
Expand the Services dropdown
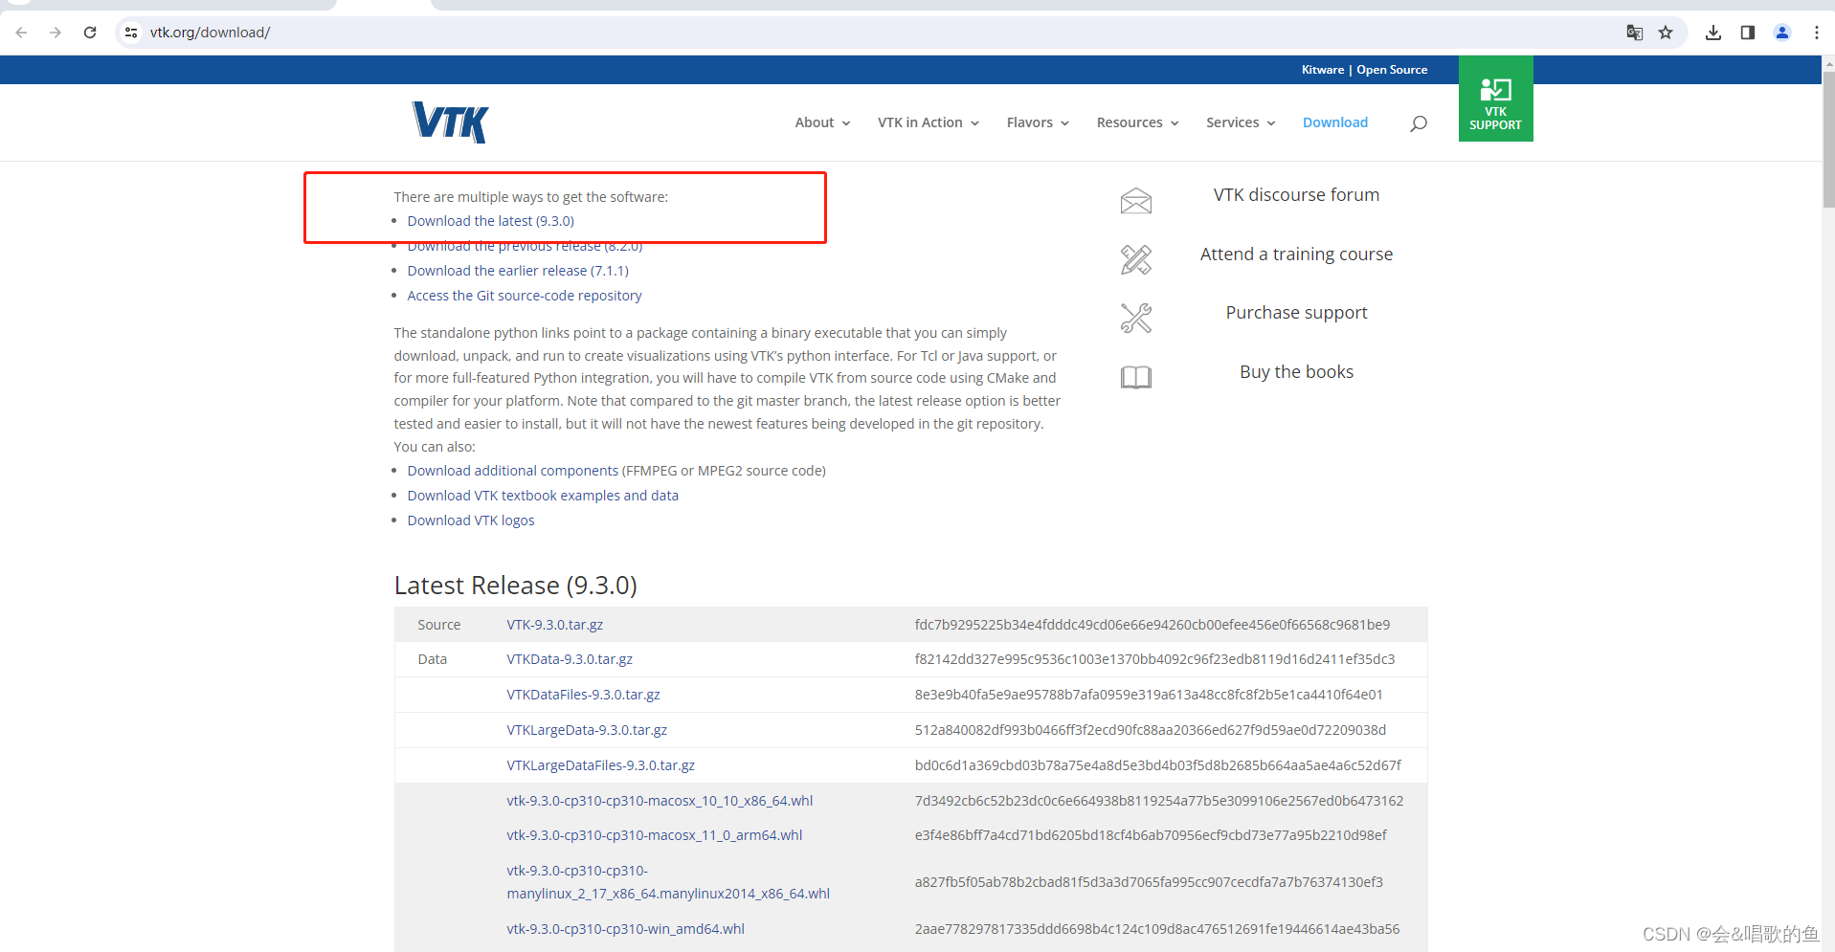click(1233, 122)
